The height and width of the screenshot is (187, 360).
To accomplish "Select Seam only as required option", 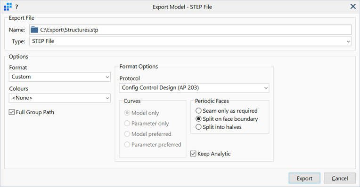I will [198, 111].
